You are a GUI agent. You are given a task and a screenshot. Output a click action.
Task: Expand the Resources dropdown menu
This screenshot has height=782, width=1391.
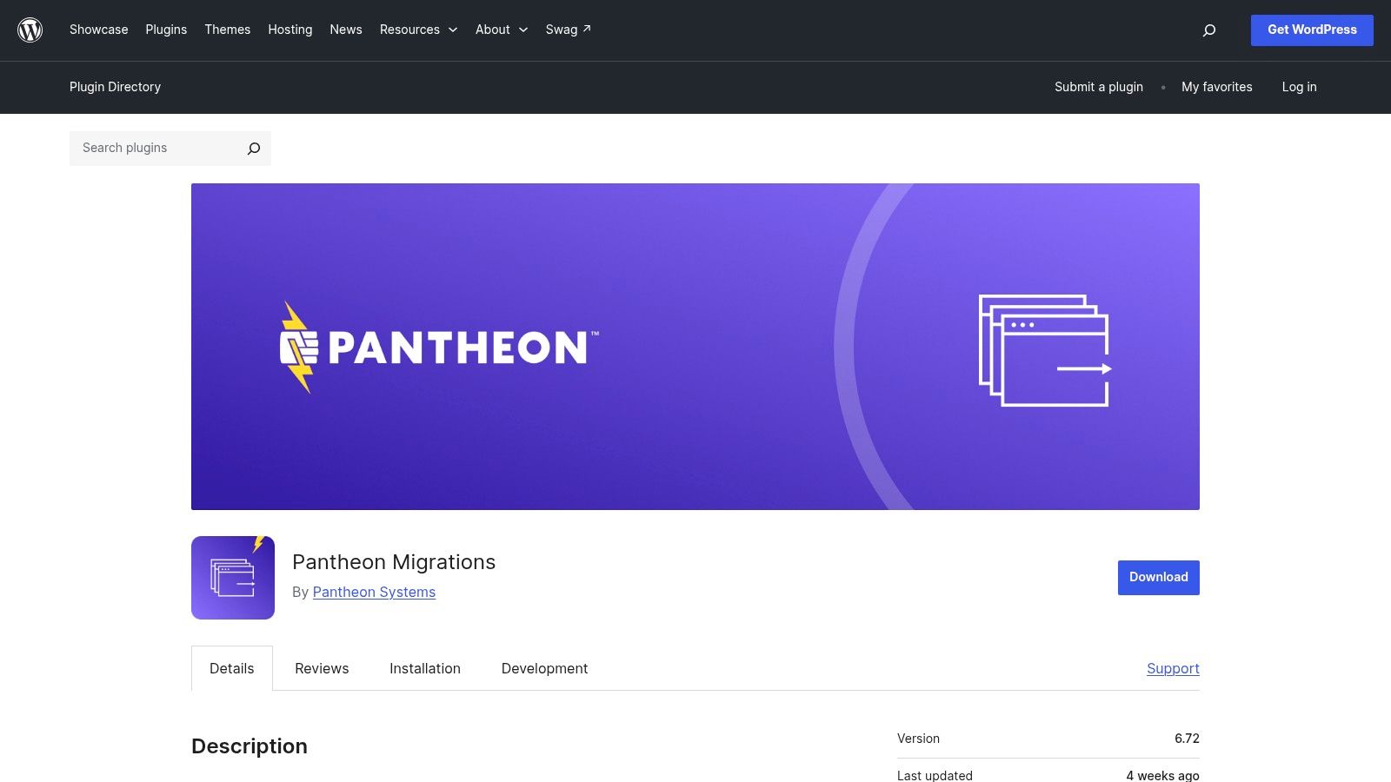pos(418,30)
